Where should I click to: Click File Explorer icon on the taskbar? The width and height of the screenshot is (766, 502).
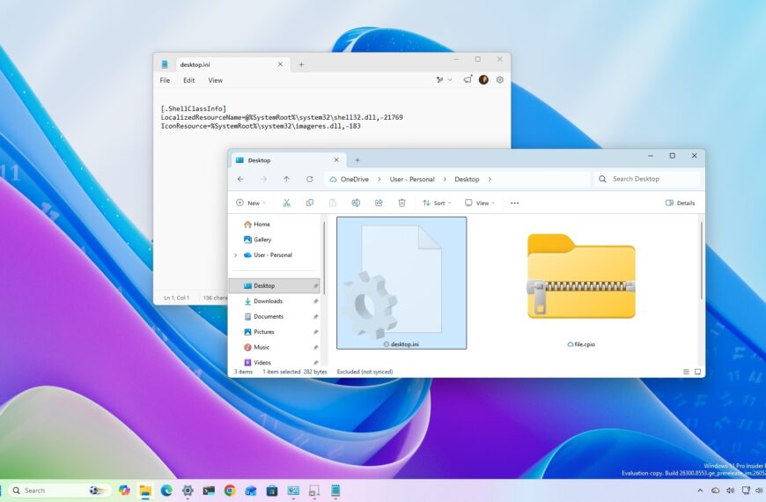(x=145, y=491)
